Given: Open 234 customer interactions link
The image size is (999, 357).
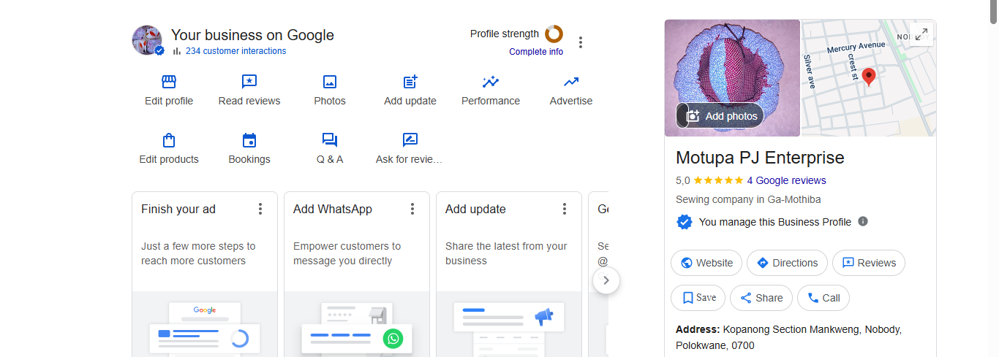Looking at the screenshot, I should coord(235,51).
